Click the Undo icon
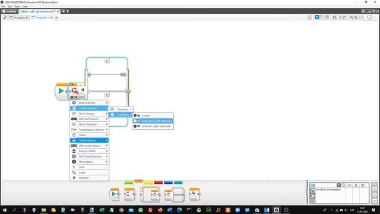 tap(340, 17)
